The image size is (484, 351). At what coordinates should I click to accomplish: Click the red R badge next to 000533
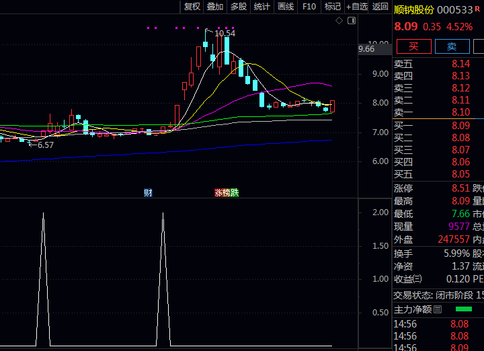pos(478,9)
